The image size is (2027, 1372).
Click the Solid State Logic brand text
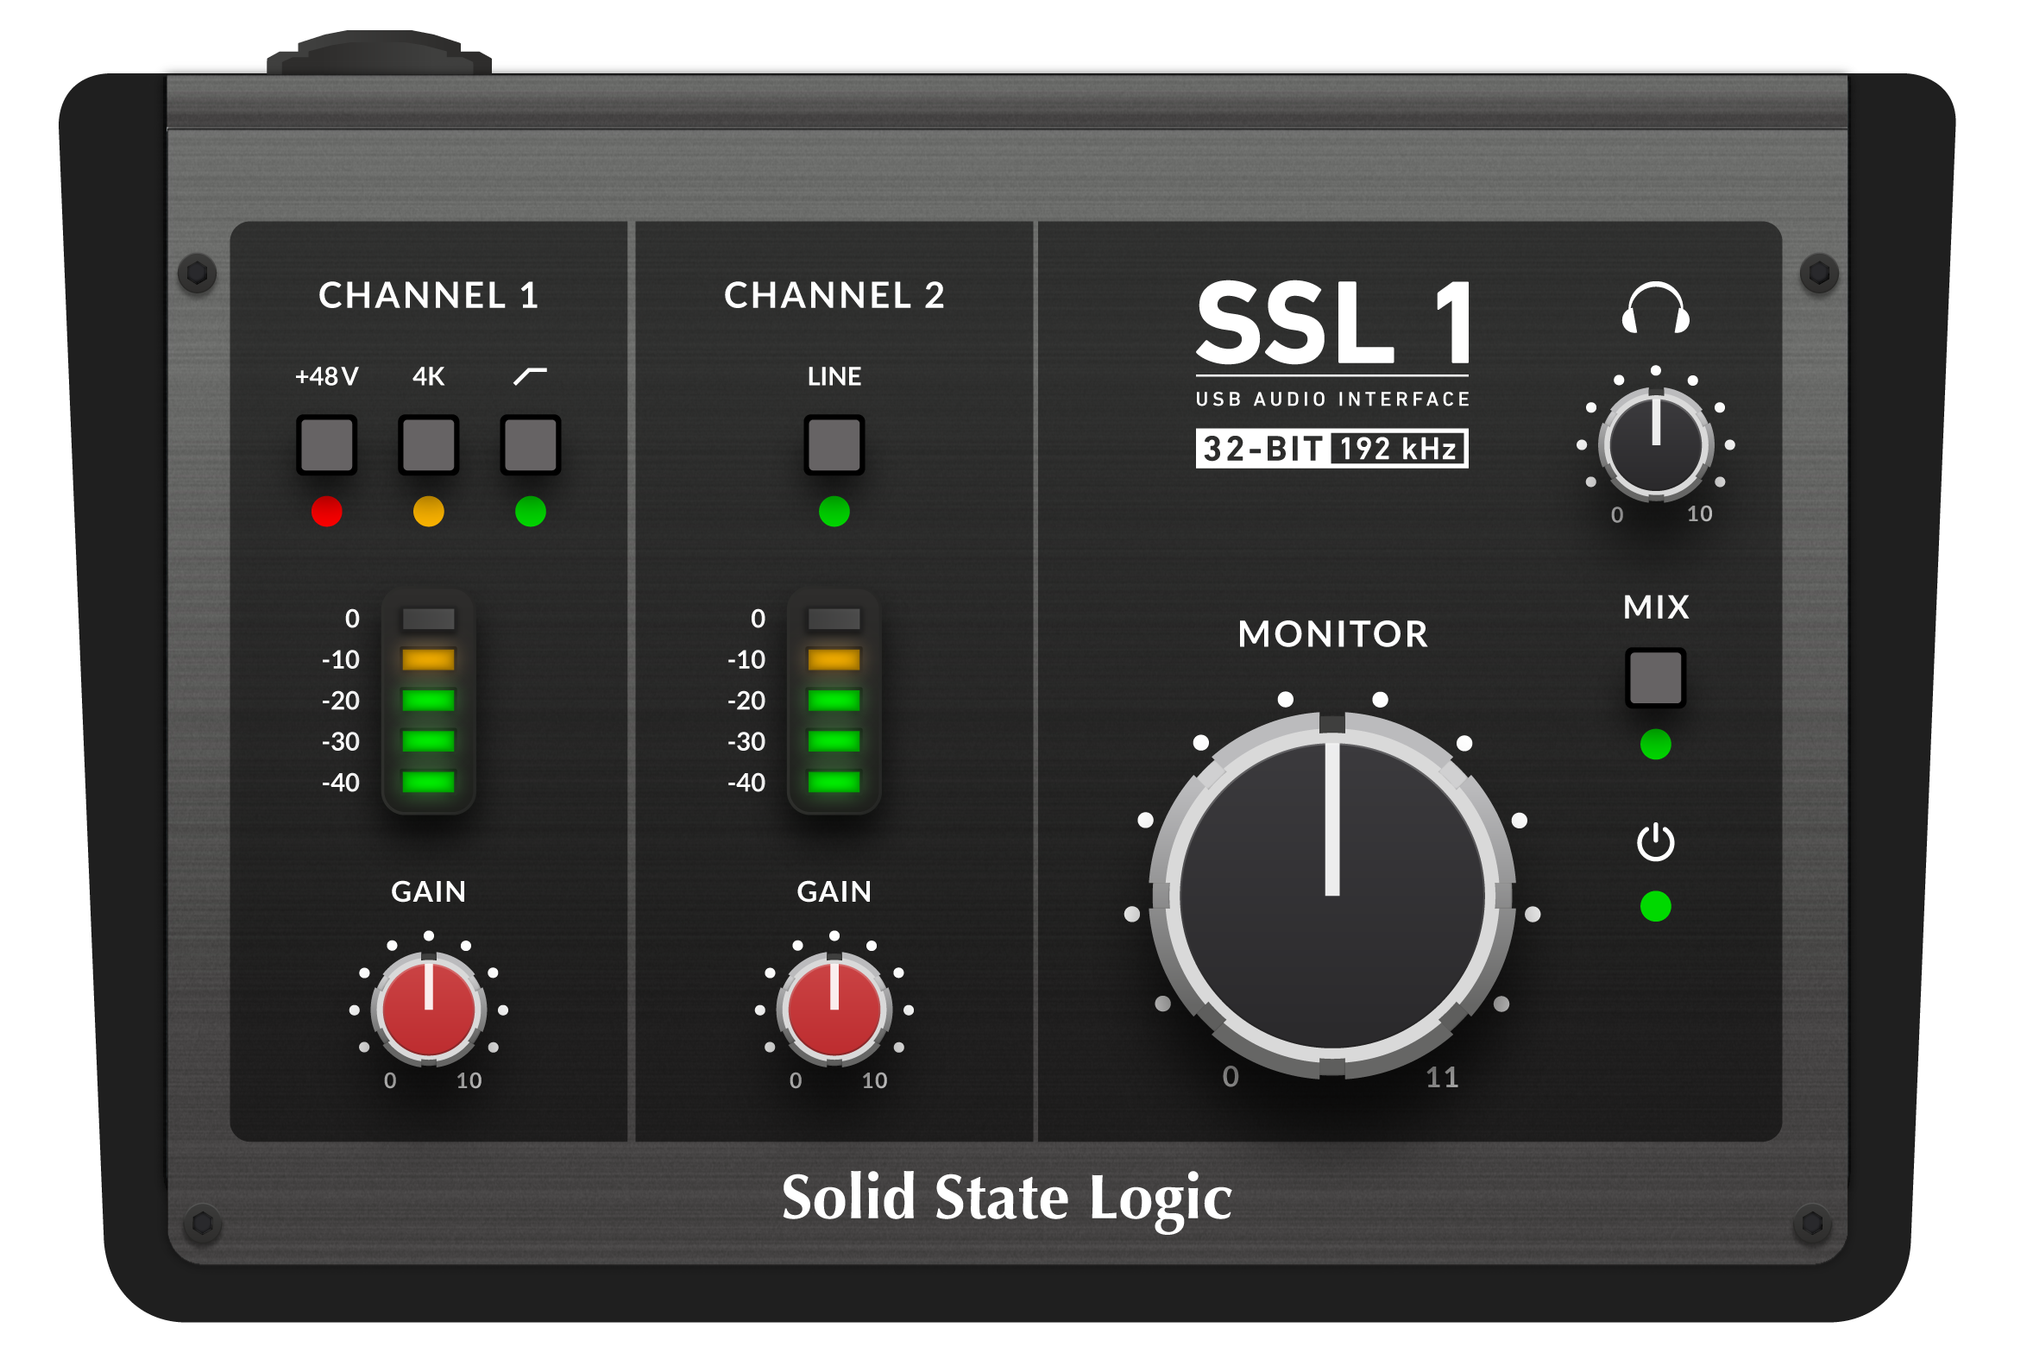tap(1008, 1201)
